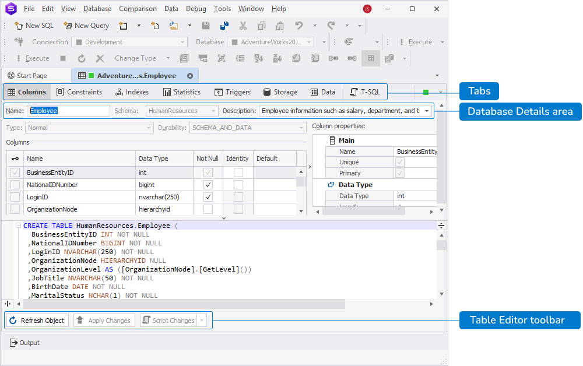Uncheck Not Null for NationalIDNumber
Screen dimensions: 583x366
(x=208, y=185)
